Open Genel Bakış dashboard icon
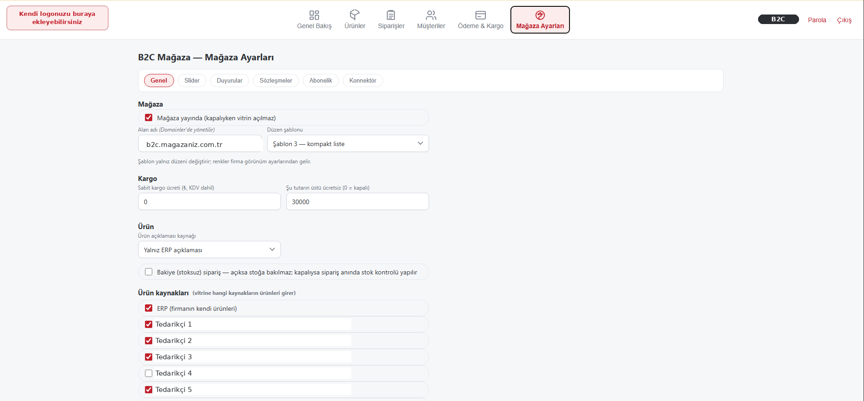864x401 pixels. click(314, 15)
